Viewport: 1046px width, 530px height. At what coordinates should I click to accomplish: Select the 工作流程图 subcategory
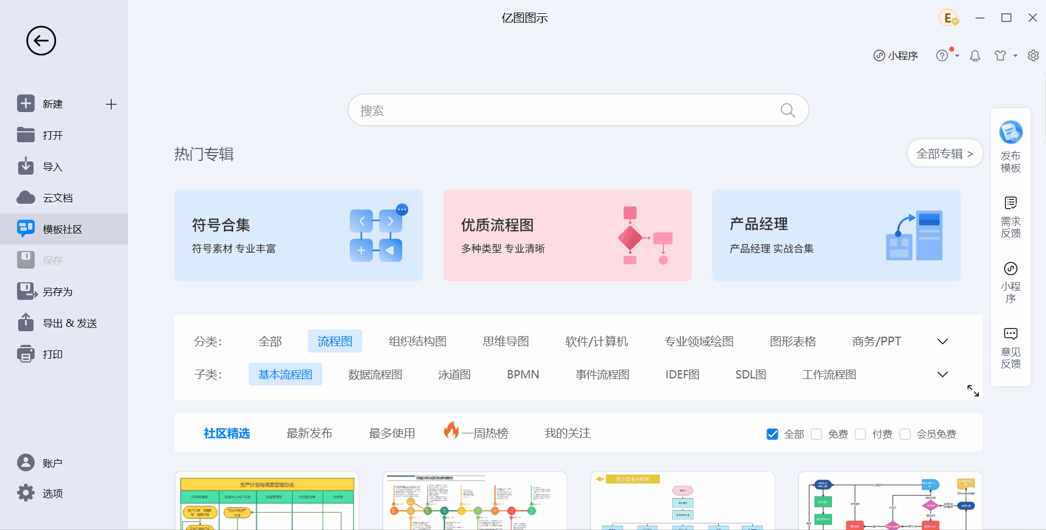click(829, 375)
